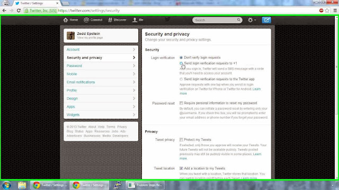Image resolution: width=339 pixels, height=190 pixels.
Task: Click the browser back arrow
Action: tap(4, 11)
